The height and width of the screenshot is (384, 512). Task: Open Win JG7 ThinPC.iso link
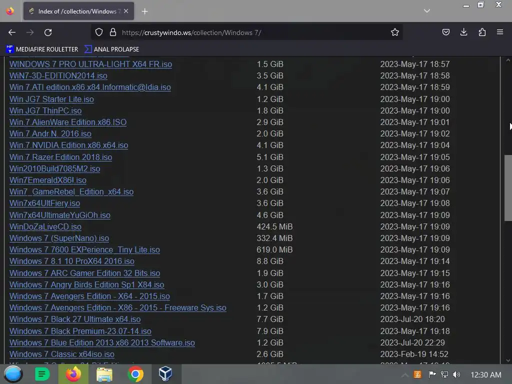(x=45, y=110)
